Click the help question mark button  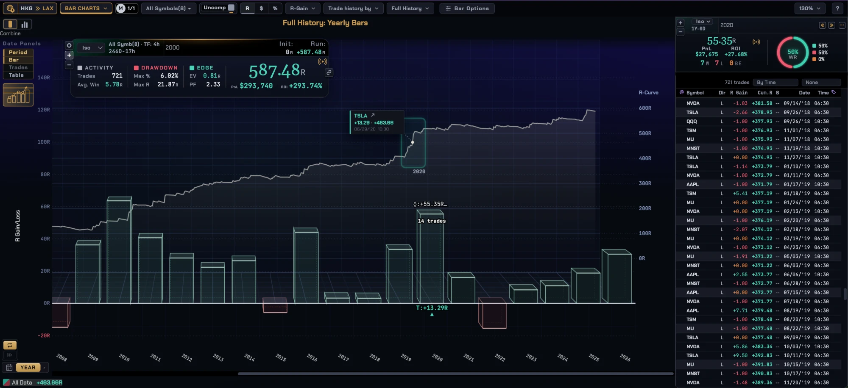point(837,8)
